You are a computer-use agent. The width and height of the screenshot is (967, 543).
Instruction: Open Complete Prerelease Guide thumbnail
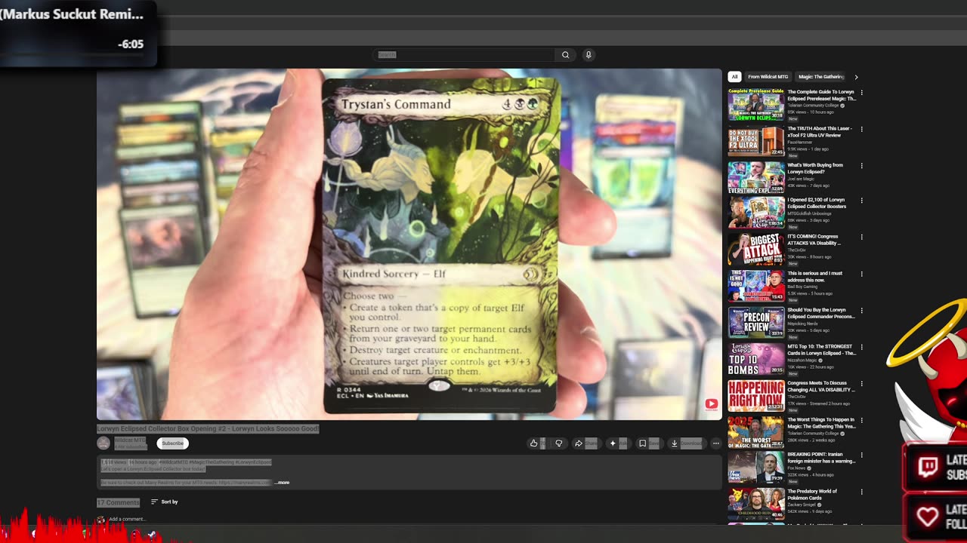point(756,105)
